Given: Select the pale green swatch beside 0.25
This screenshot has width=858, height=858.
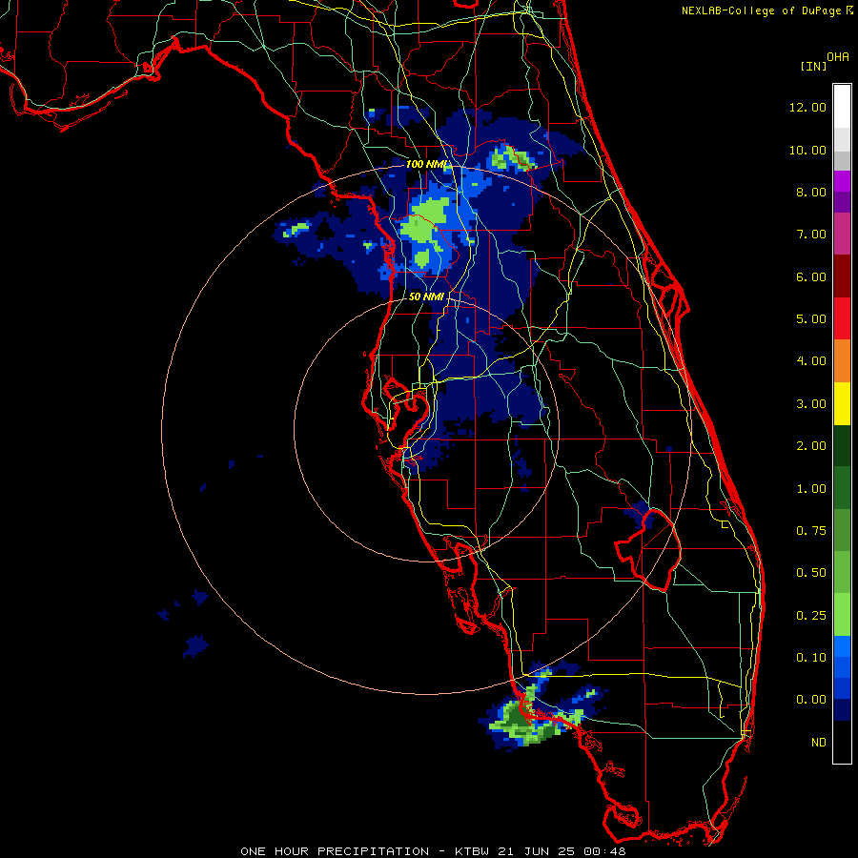Looking at the screenshot, I should coord(842,614).
